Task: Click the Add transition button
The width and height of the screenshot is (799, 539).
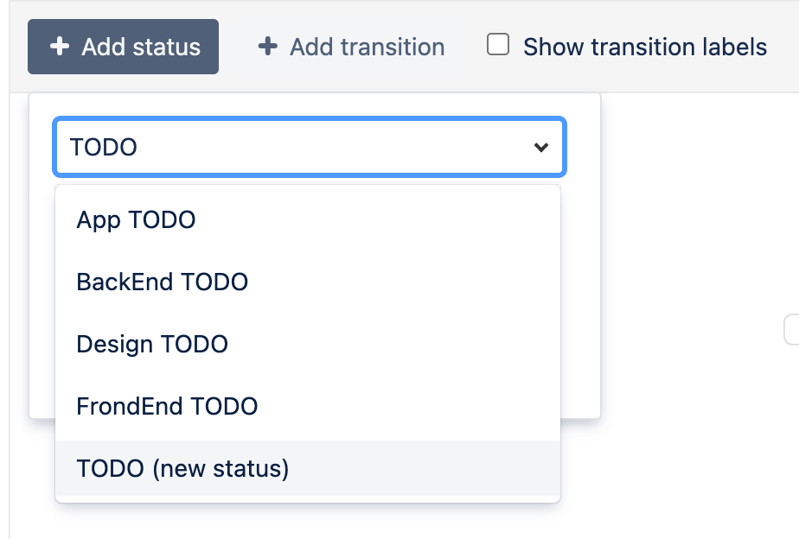Action: pyautogui.click(x=351, y=47)
